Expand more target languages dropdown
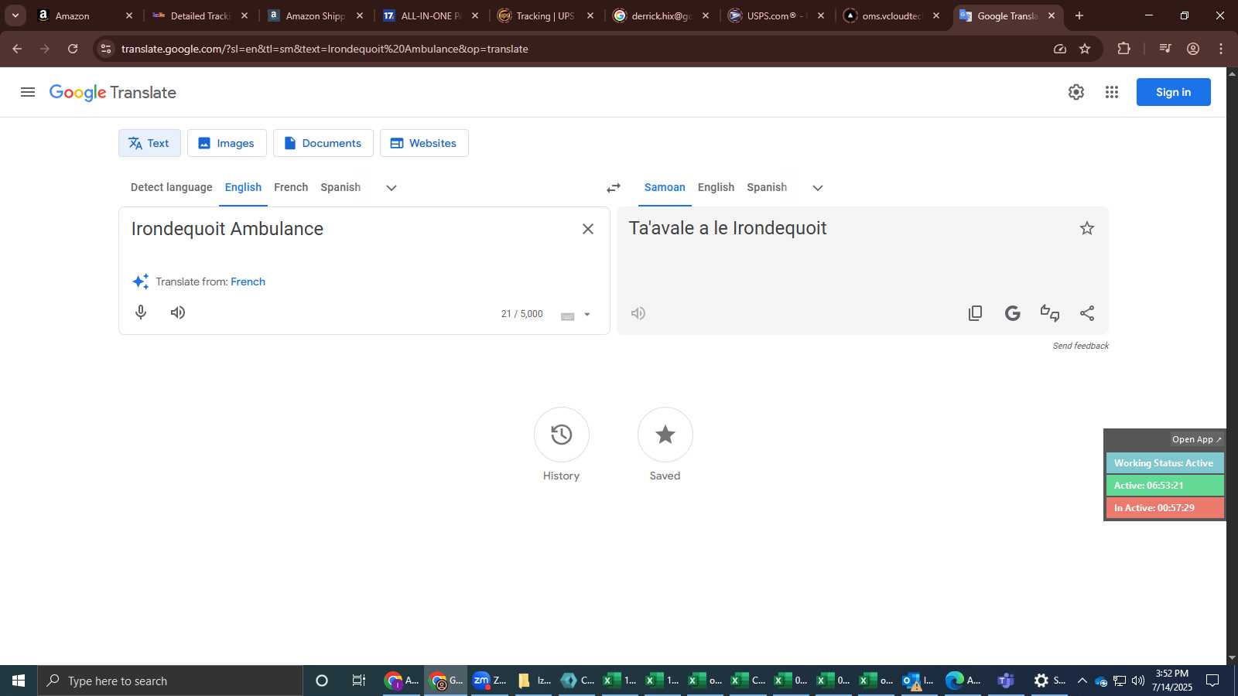This screenshot has width=1238, height=696. point(818,188)
